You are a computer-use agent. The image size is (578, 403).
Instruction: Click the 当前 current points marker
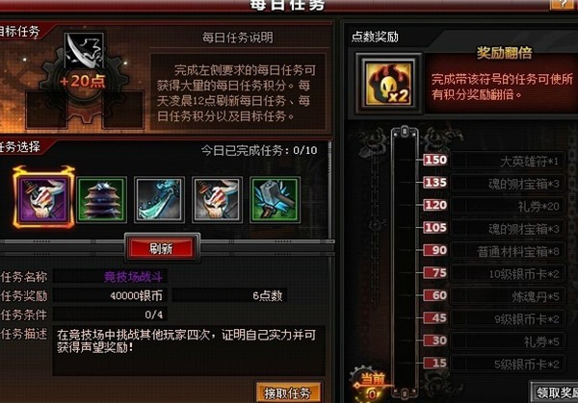tap(372, 386)
